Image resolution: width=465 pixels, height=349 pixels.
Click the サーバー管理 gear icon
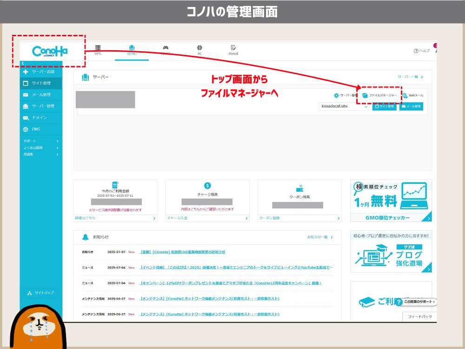336,95
